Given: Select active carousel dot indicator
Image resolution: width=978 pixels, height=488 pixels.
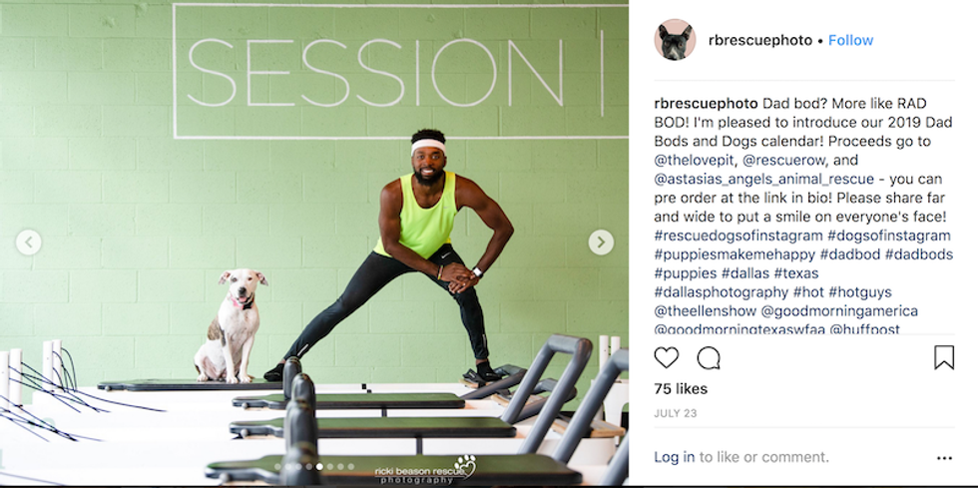Looking at the screenshot, I should [x=319, y=466].
